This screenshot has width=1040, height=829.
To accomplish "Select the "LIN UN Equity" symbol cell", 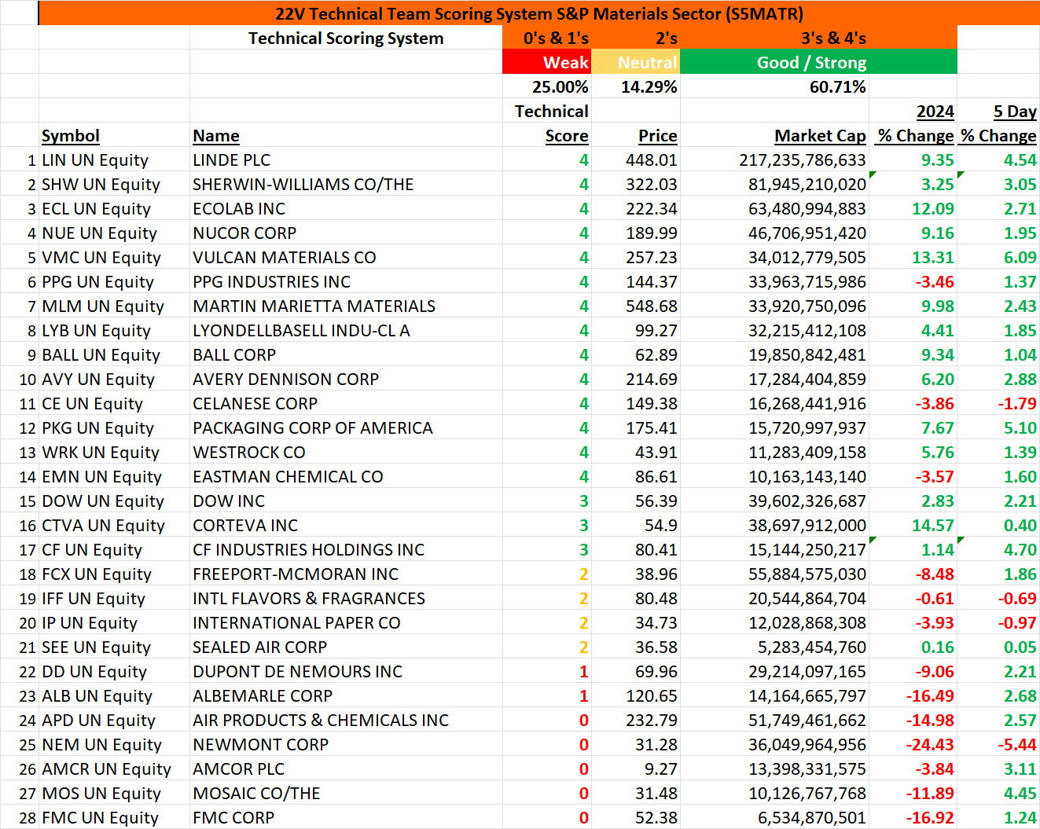I will pos(114,160).
